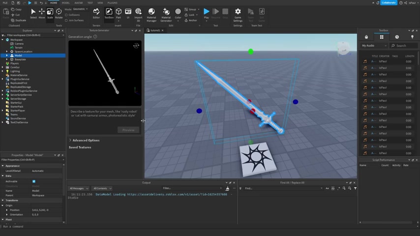Image resolution: width=420 pixels, height=236 pixels.
Task: Click the Generation angle info icon
Action: (95, 37)
